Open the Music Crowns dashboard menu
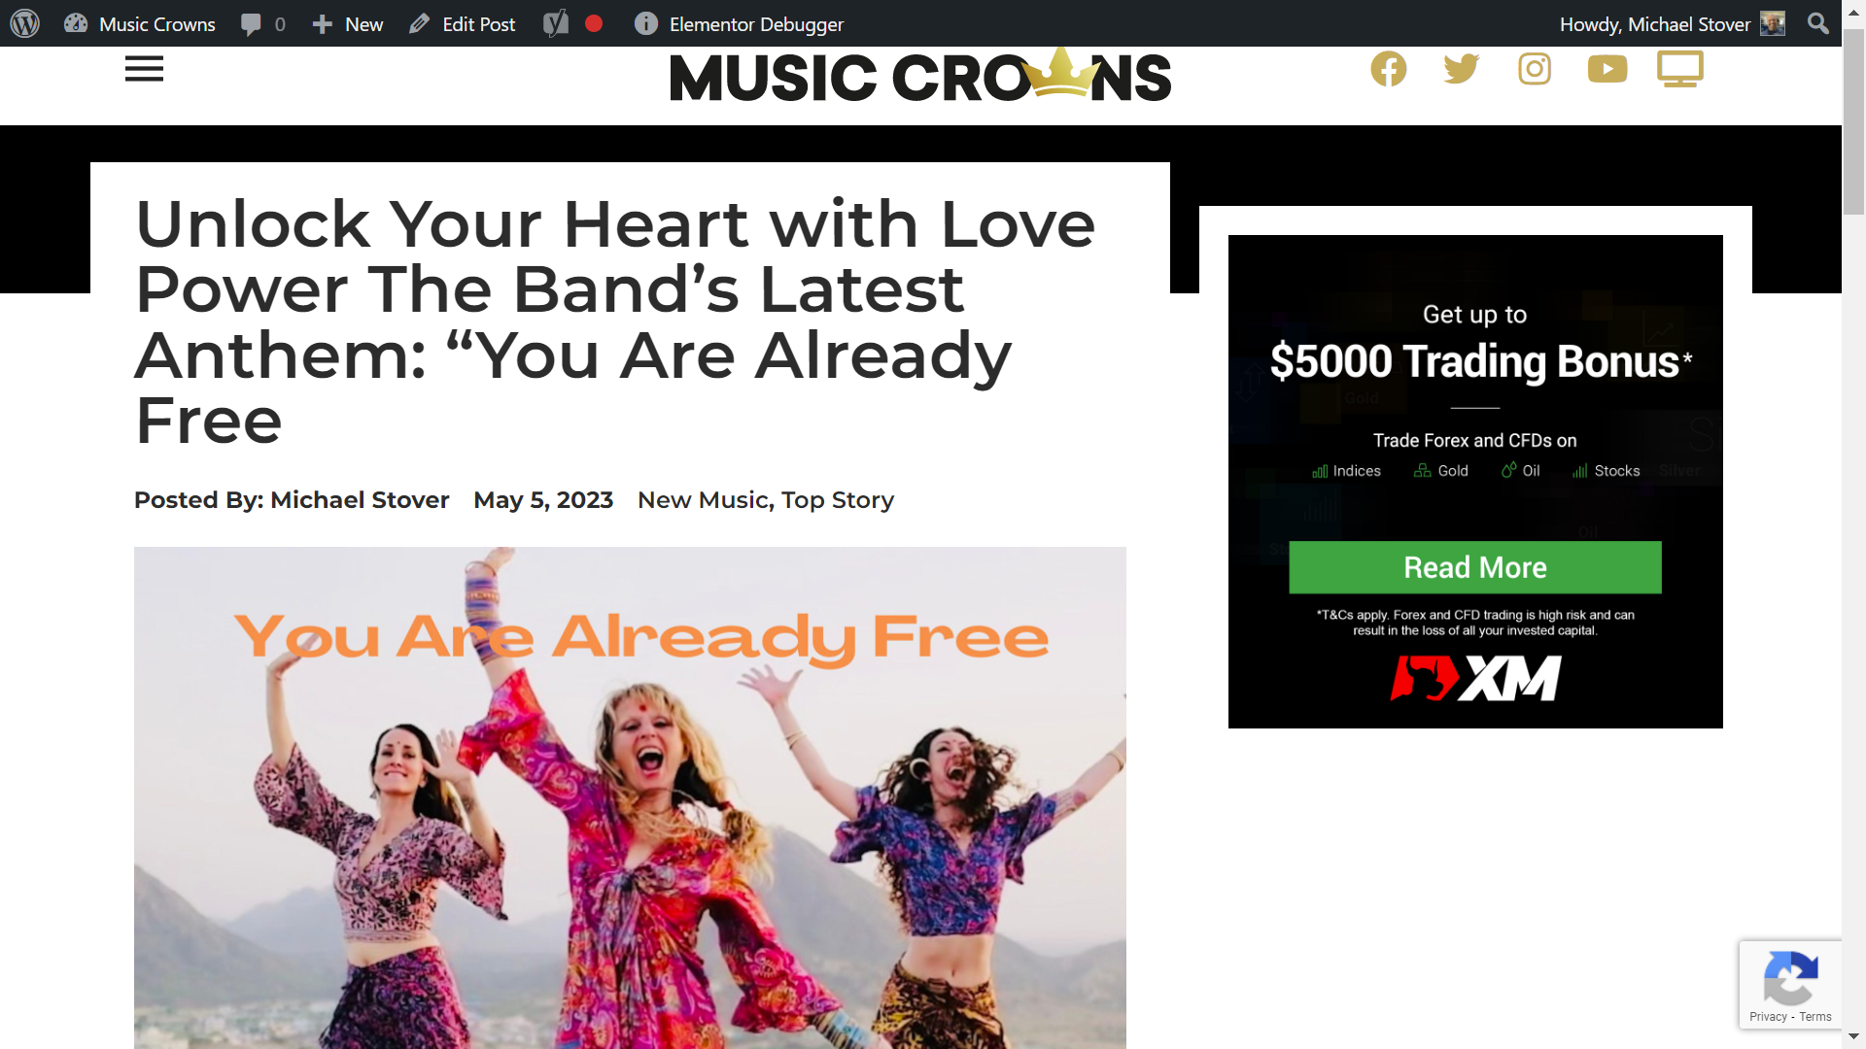This screenshot has width=1866, height=1049. tap(140, 23)
